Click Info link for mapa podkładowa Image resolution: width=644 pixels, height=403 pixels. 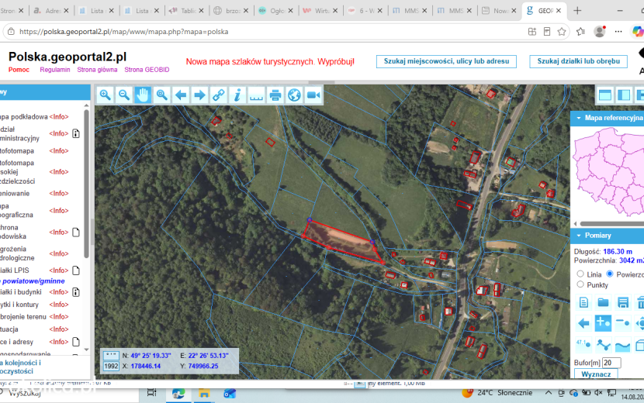coord(59,117)
